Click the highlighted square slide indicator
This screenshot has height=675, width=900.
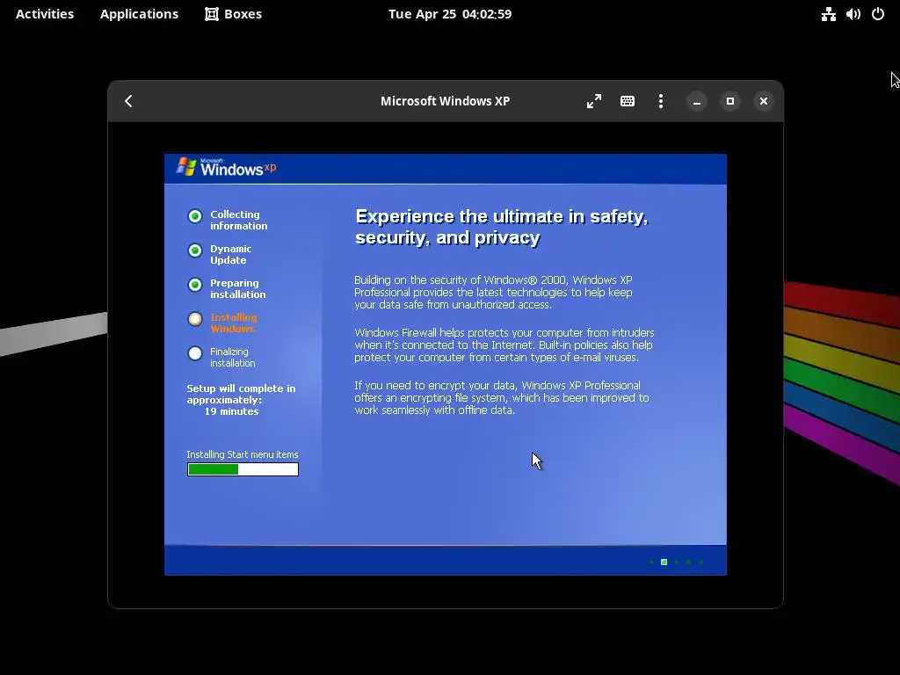point(664,562)
